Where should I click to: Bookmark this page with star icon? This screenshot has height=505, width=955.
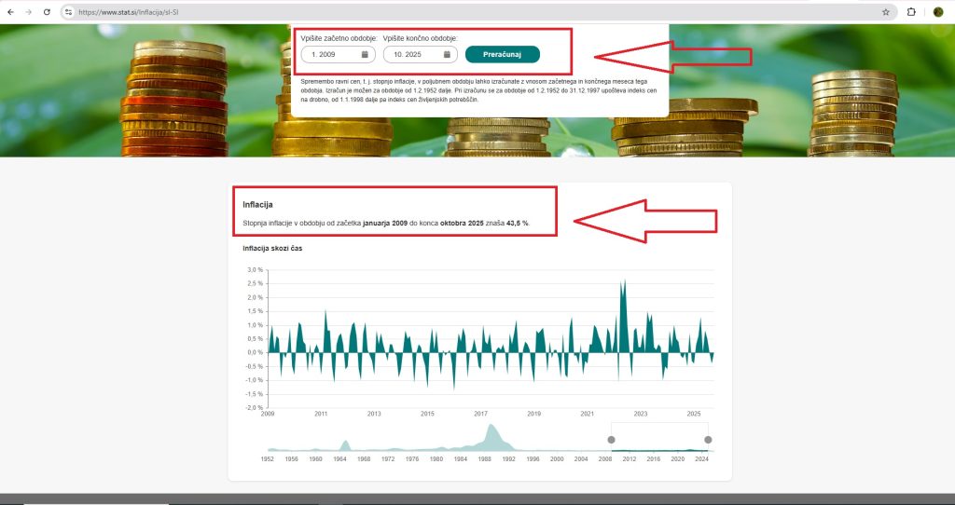pyautogui.click(x=885, y=12)
